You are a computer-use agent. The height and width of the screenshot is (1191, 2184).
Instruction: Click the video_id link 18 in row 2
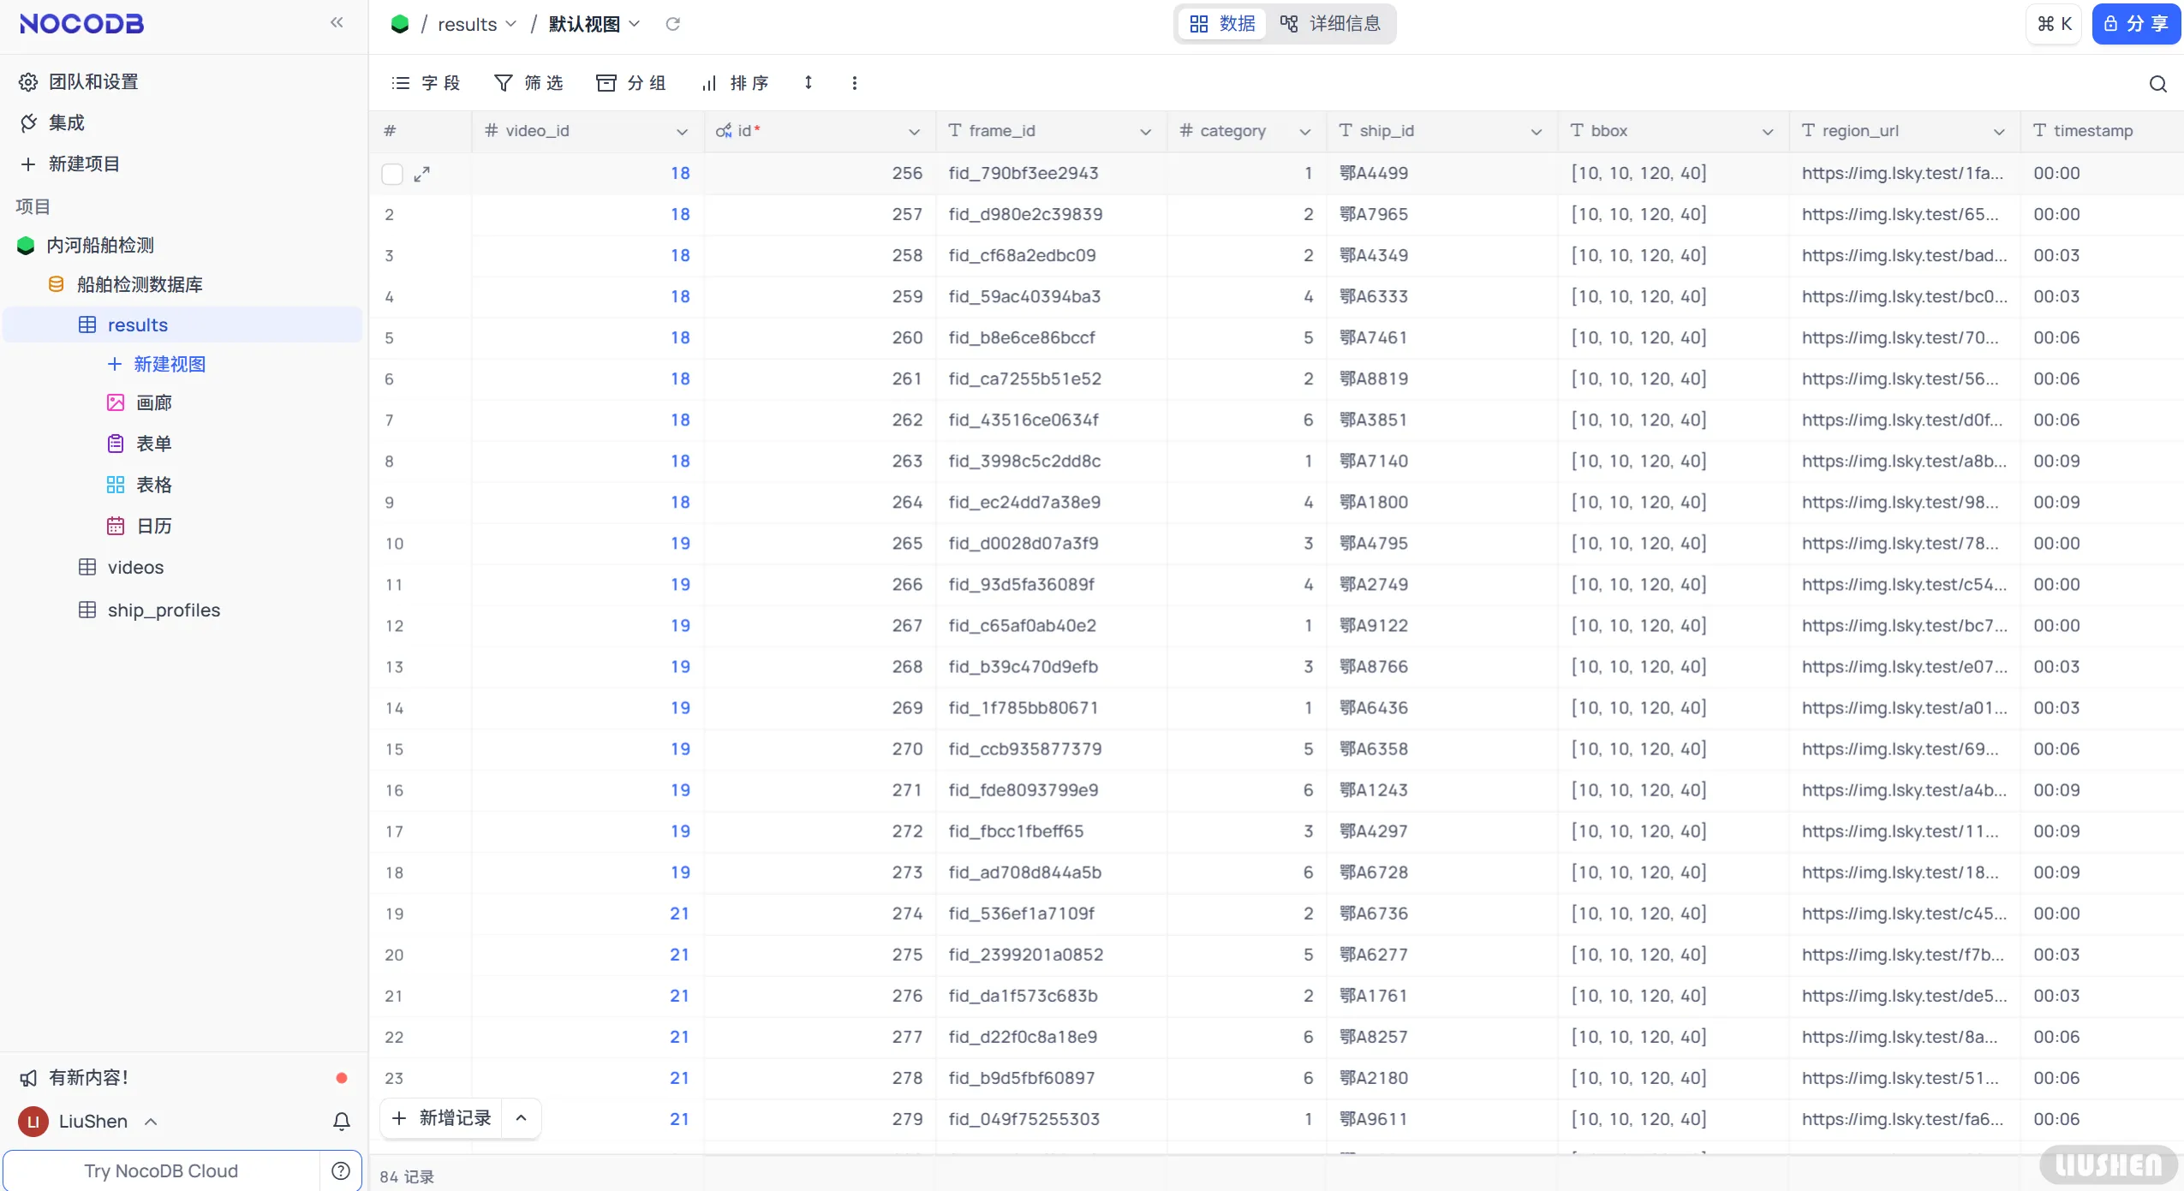(680, 214)
